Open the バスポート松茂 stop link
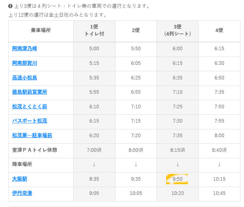 click(x=30, y=121)
